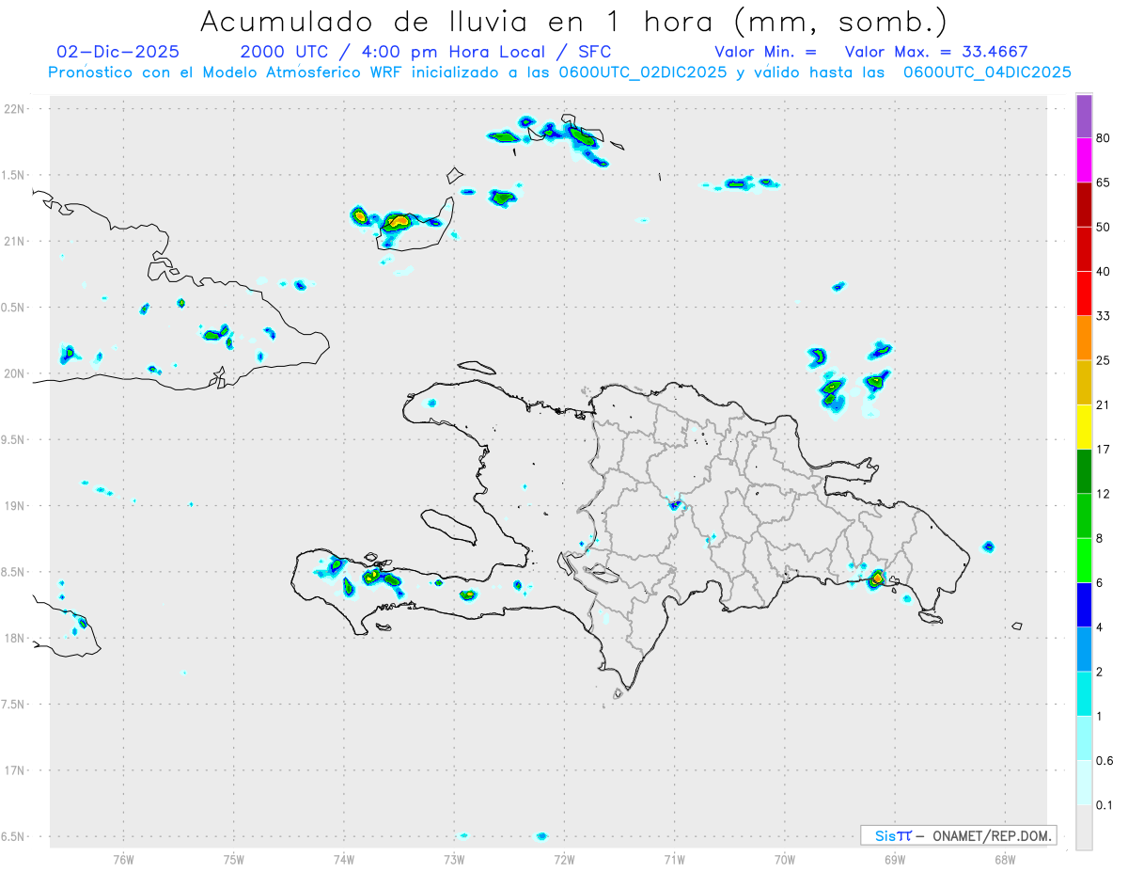Click the '17N' latitude label
This screenshot has width=1128, height=872.
pos(16,770)
